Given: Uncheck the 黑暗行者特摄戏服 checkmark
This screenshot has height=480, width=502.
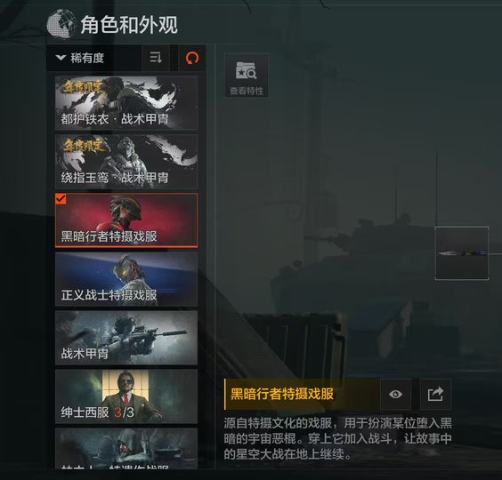Looking at the screenshot, I should point(61,198).
